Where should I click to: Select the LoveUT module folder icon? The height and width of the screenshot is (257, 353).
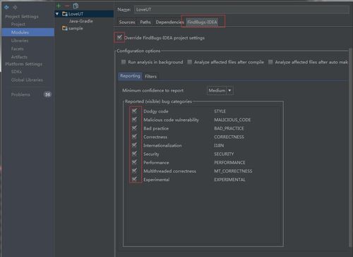coord(65,14)
